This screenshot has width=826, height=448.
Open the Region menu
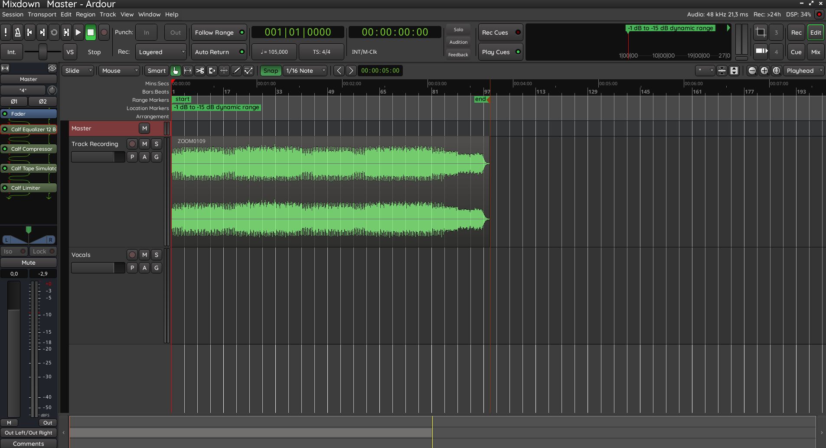[x=85, y=14]
